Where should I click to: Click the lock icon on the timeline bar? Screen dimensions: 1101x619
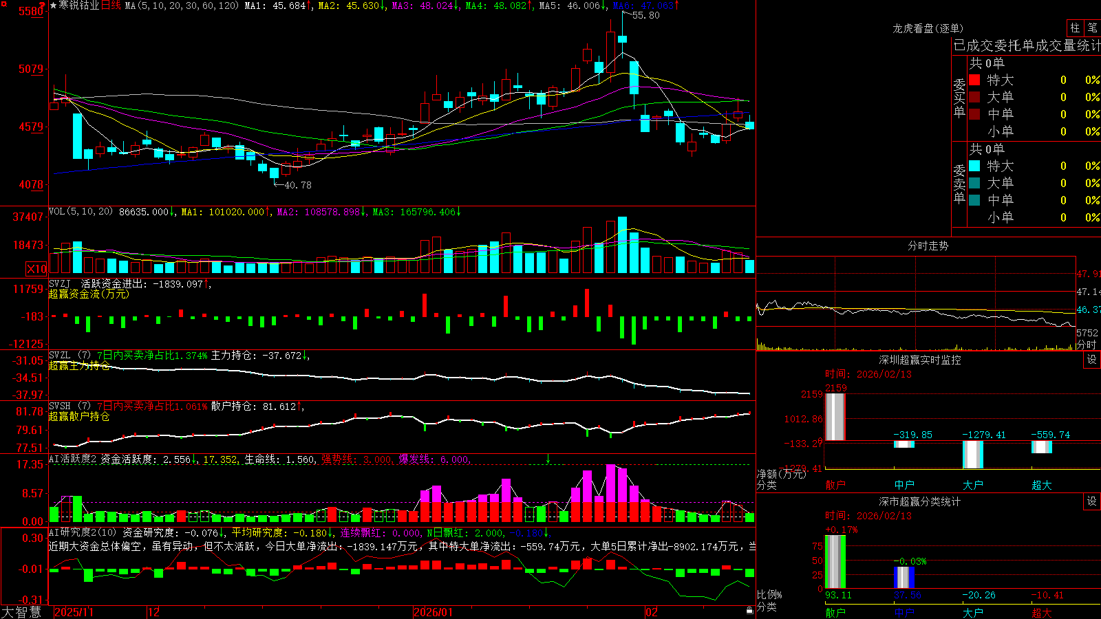(750, 611)
